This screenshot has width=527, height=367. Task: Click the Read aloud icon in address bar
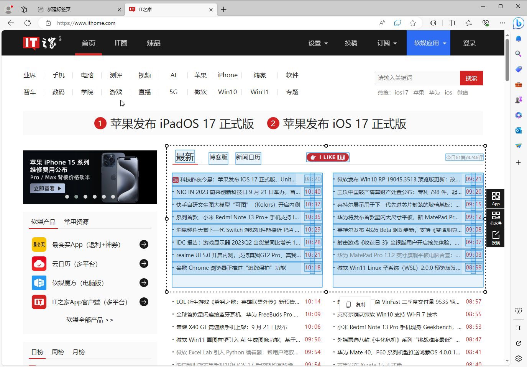(x=382, y=23)
